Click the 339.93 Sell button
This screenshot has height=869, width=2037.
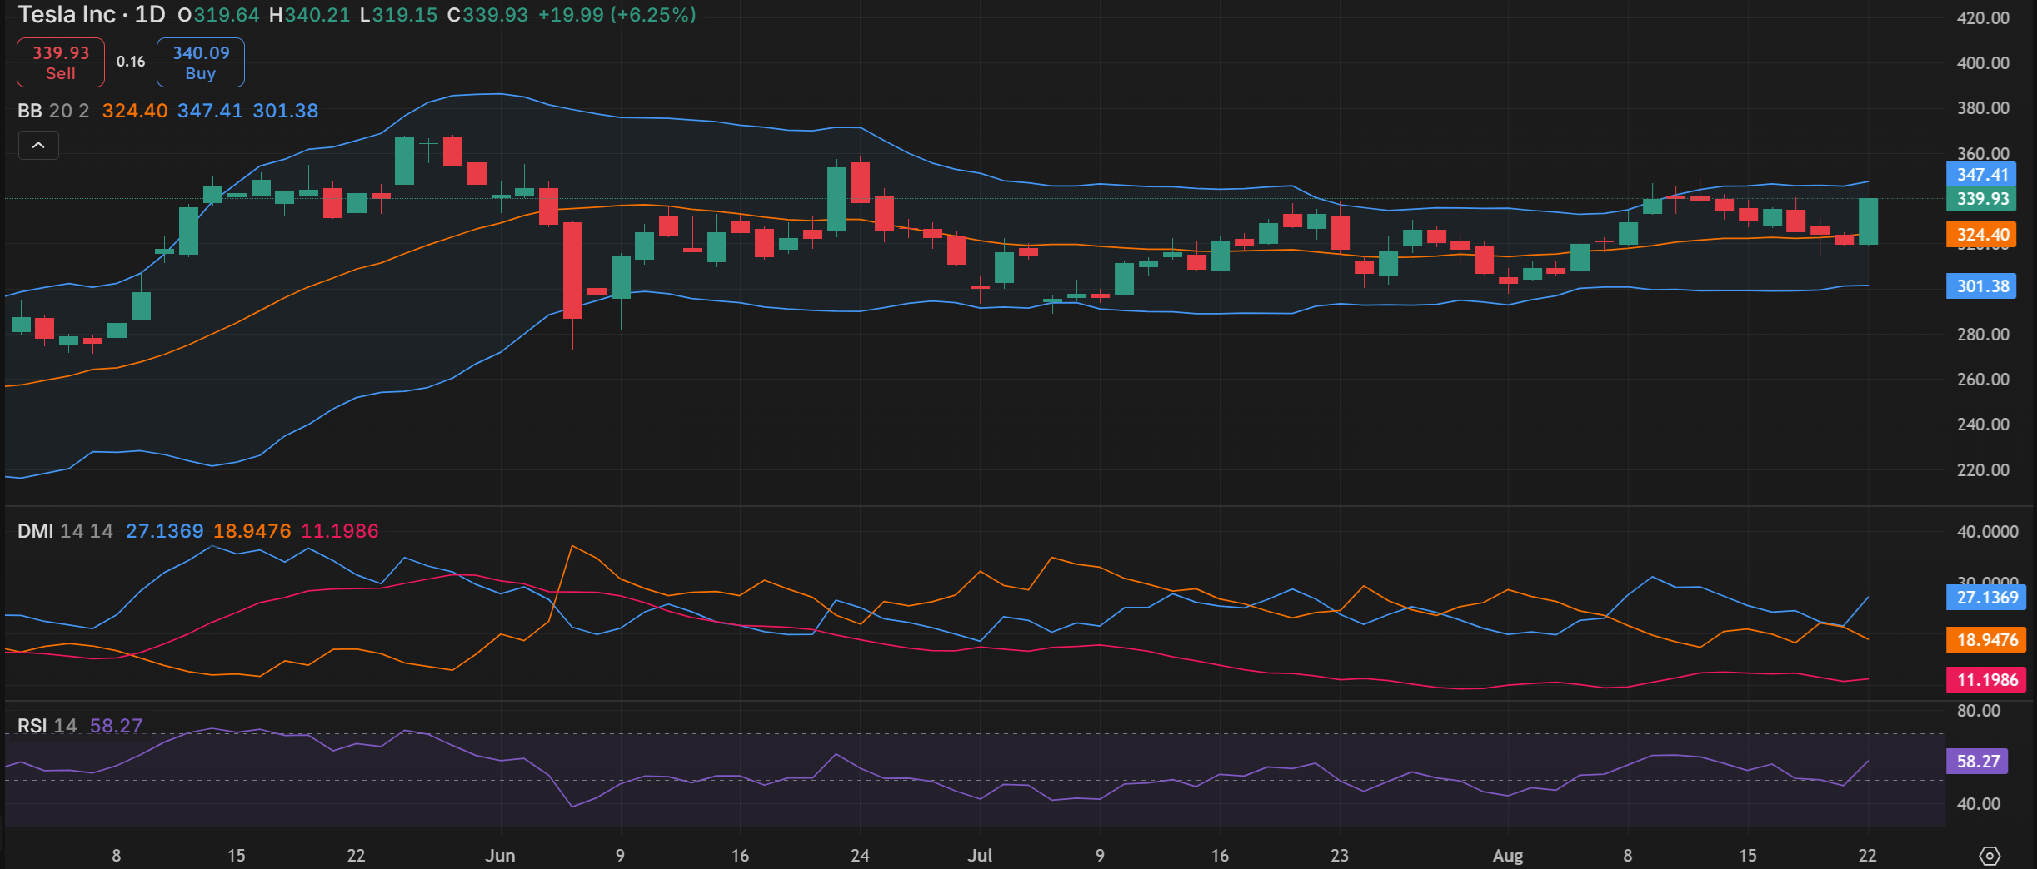pyautogui.click(x=61, y=62)
